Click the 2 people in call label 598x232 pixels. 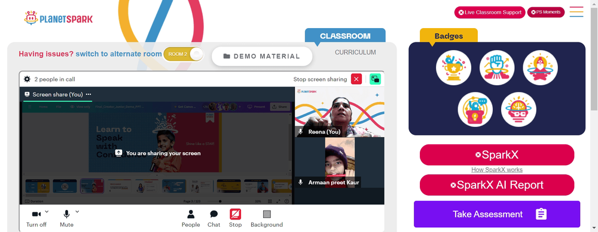tap(54, 79)
